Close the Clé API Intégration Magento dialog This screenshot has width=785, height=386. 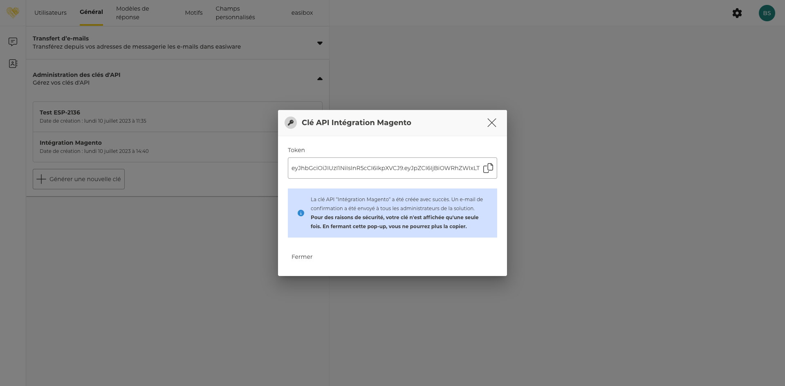point(491,123)
